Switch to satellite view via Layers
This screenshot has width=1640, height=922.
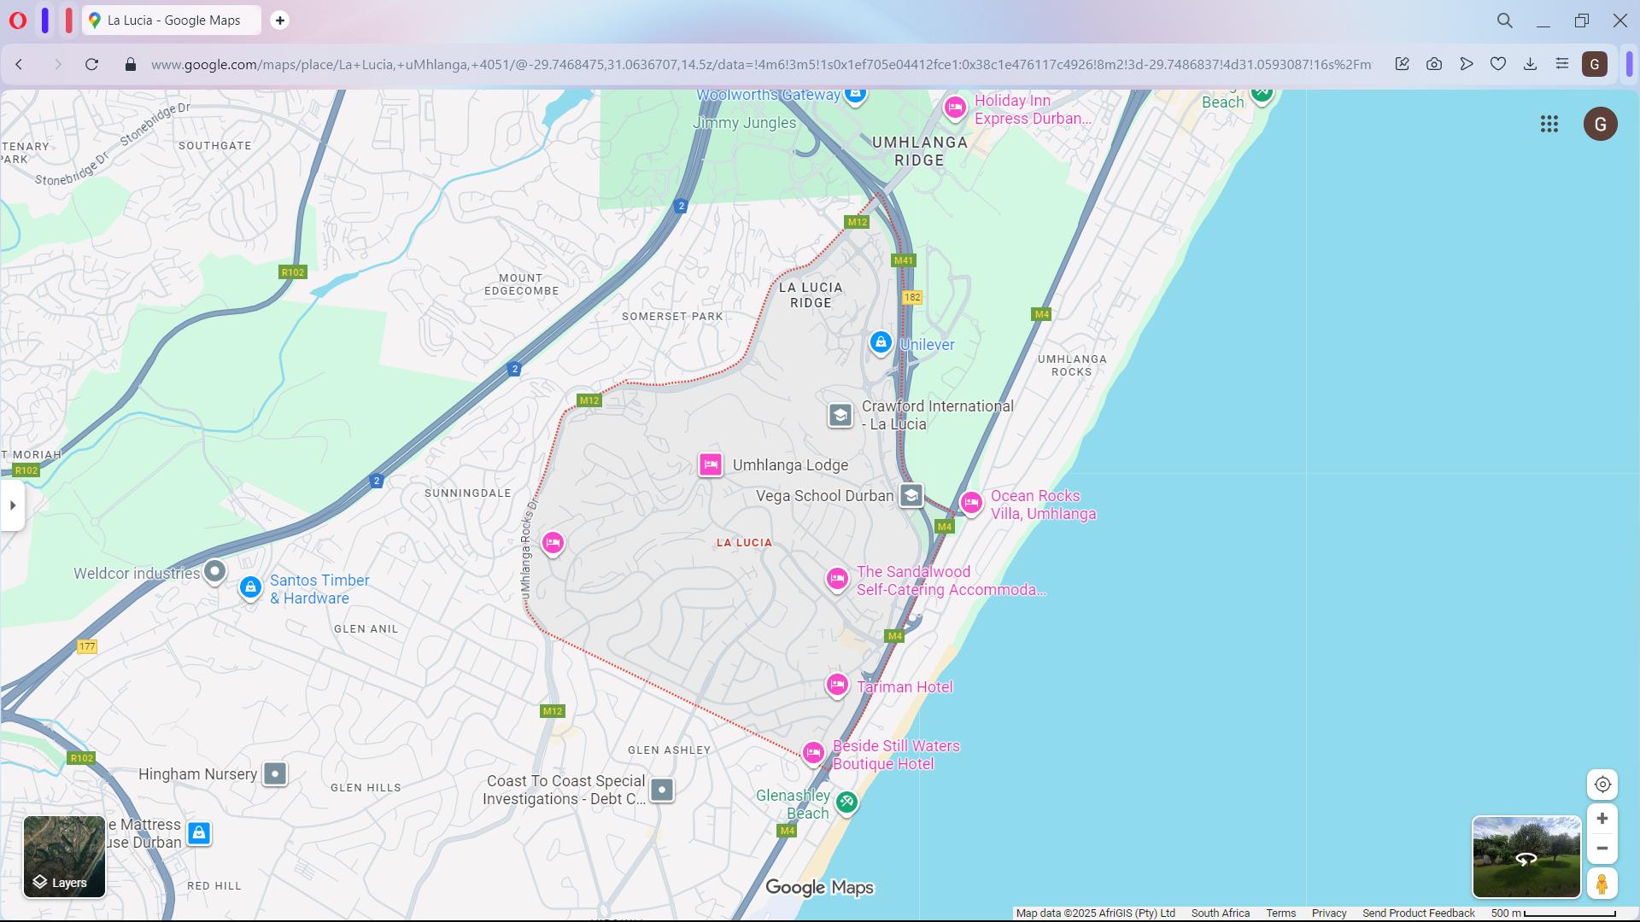(x=64, y=856)
